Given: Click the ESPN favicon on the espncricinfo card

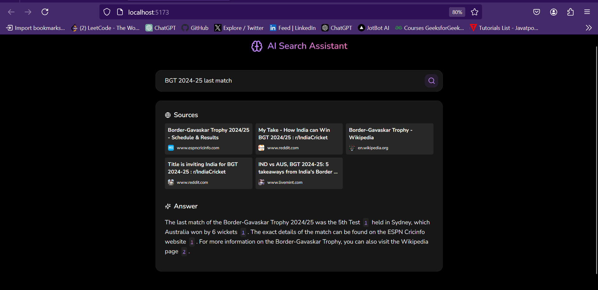Looking at the screenshot, I should click(171, 148).
